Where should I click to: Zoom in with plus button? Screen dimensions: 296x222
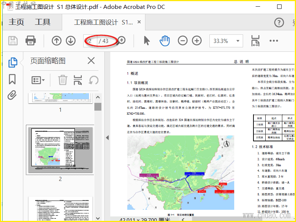[x=197, y=41]
